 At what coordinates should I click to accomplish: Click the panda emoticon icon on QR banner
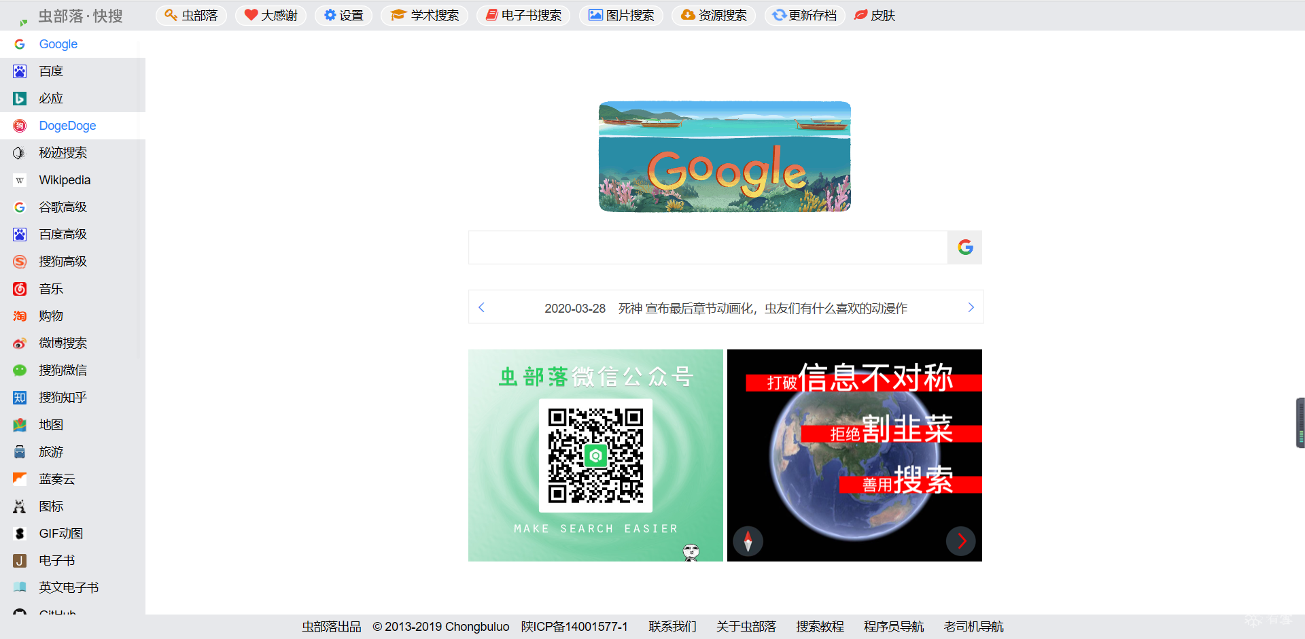[x=691, y=552]
